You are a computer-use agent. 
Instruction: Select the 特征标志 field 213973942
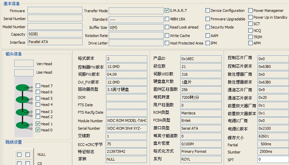point(127,151)
